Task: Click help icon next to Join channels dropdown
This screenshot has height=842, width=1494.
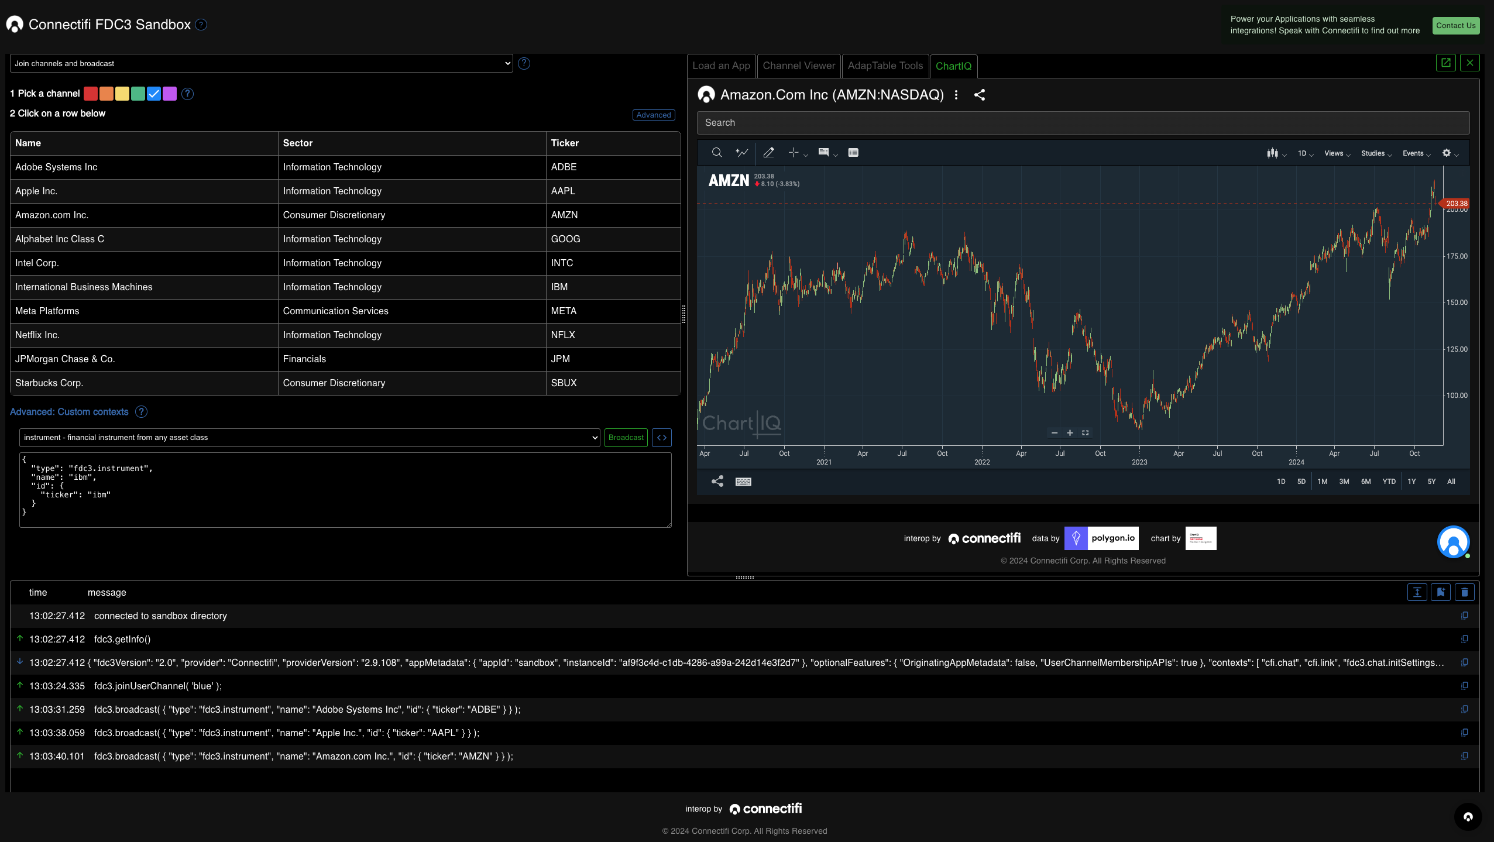Action: coord(524,63)
